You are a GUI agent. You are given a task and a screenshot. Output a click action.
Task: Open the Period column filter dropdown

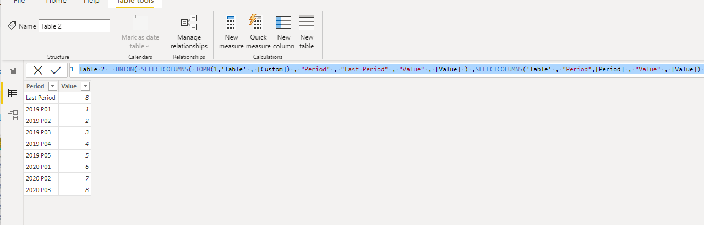point(53,86)
